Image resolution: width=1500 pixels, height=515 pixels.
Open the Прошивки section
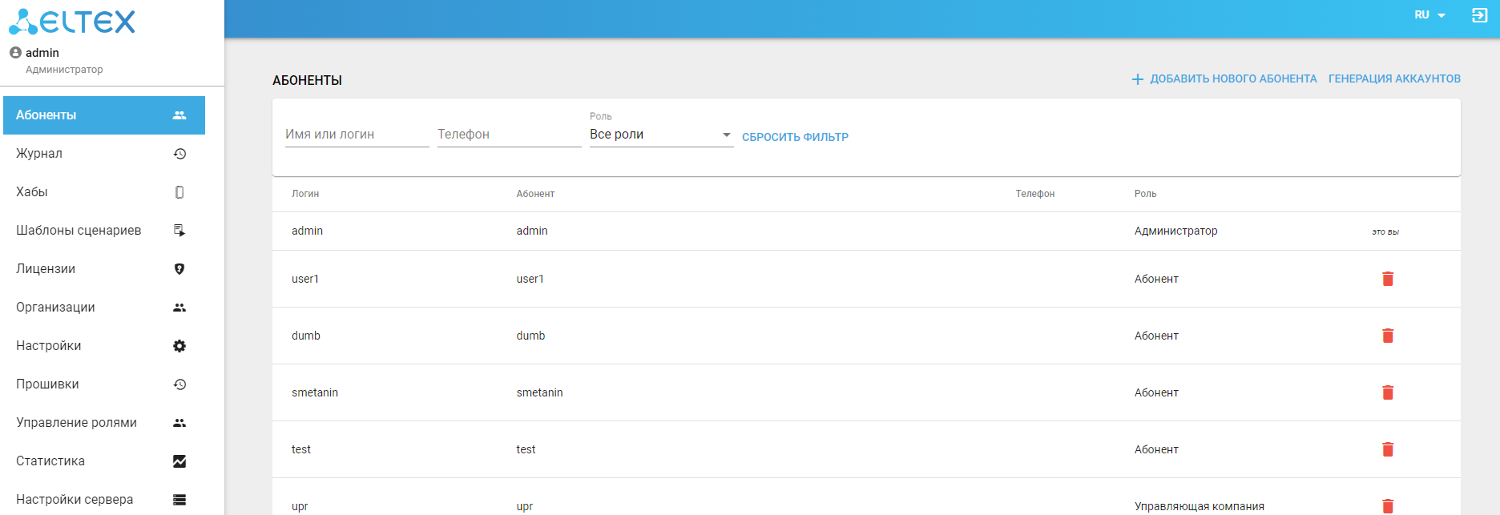104,384
